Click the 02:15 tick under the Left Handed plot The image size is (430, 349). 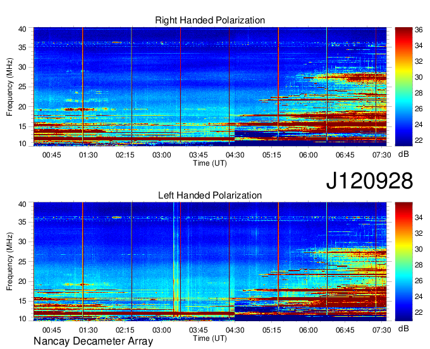(125, 330)
